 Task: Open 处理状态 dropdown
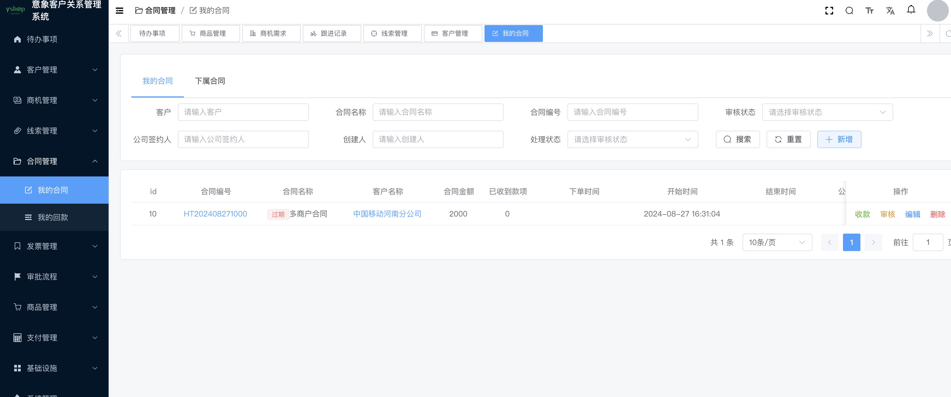pyautogui.click(x=632, y=139)
